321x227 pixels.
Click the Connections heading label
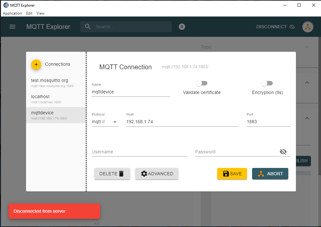click(x=57, y=64)
